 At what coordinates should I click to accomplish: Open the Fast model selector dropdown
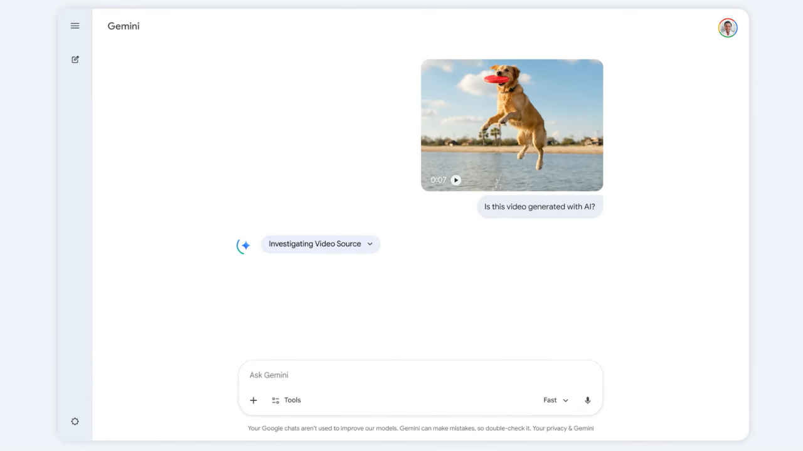[x=555, y=400]
